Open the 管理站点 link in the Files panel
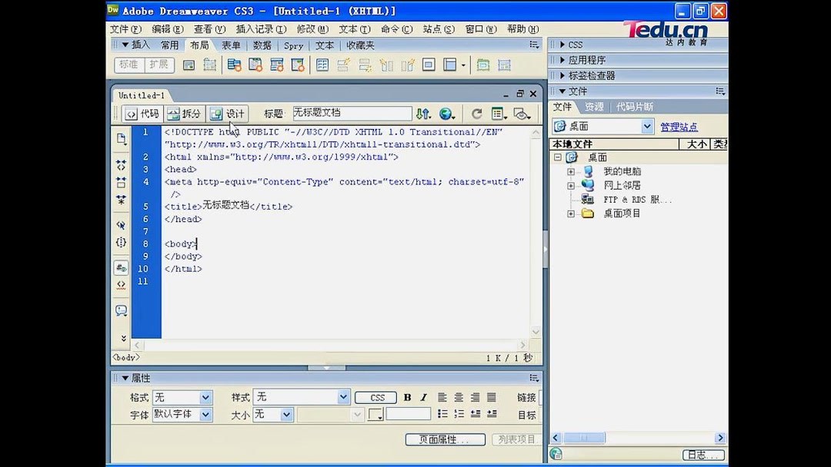831x467 pixels. (679, 125)
